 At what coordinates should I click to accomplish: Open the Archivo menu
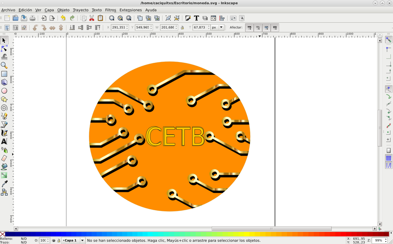(x=8, y=10)
